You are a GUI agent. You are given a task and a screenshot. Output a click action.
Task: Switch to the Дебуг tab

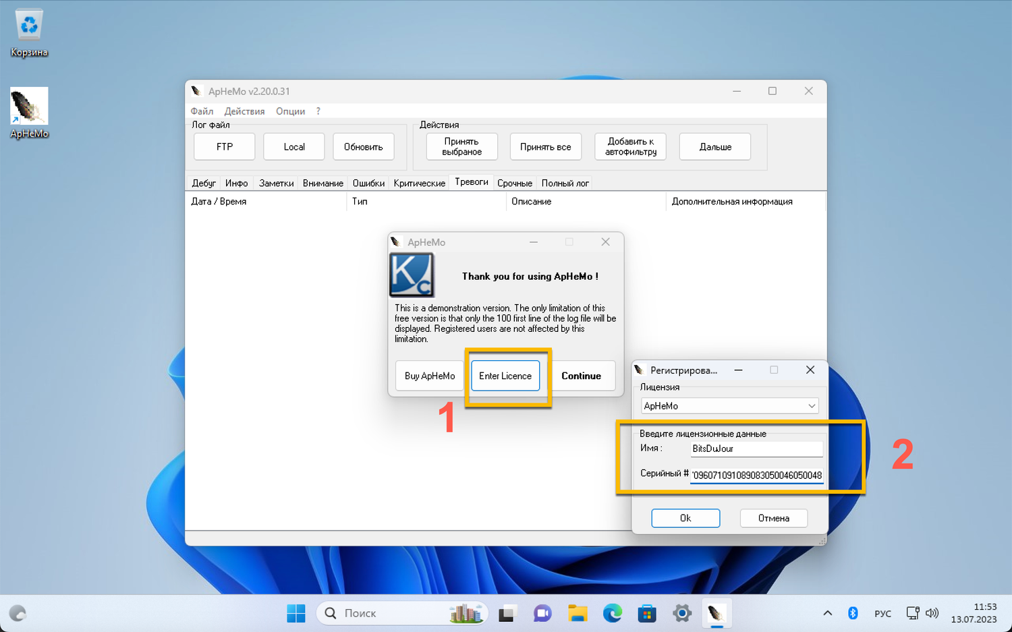point(204,183)
